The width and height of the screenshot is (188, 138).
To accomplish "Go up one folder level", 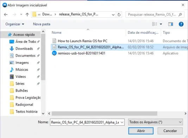I will [x=27, y=14].
